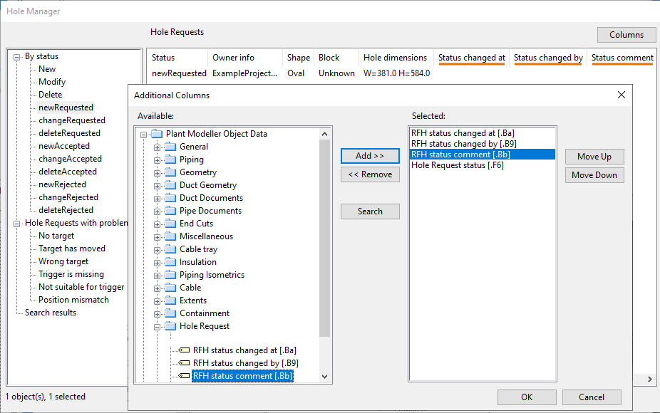
Task: Select newAccepted status in the tree
Action: [x=63, y=146]
